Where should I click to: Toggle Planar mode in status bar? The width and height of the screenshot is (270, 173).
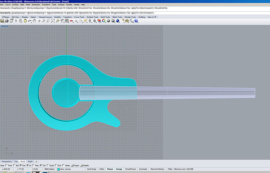point(110,169)
